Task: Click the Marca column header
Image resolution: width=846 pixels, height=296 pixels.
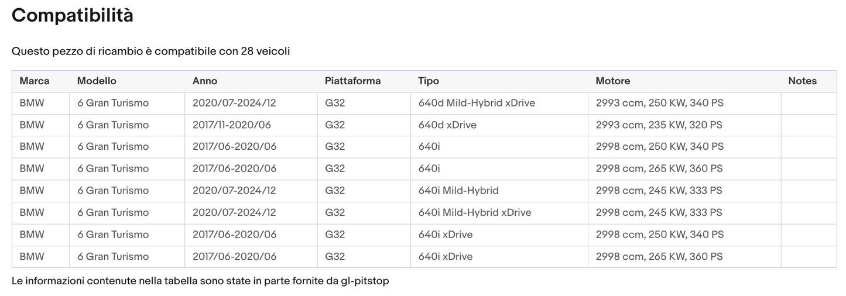Action: point(35,81)
